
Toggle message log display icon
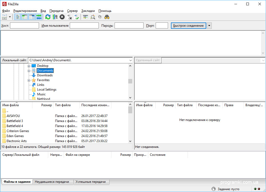(x=17, y=17)
